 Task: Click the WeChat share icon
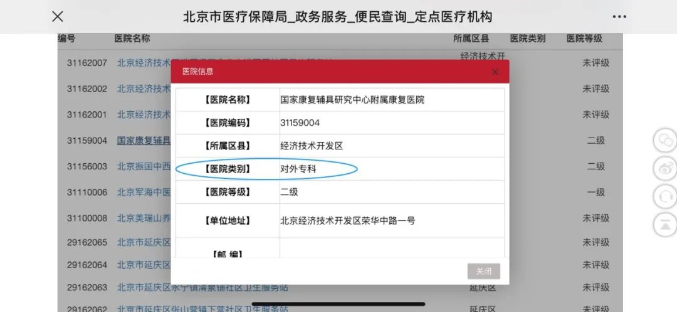664,139
